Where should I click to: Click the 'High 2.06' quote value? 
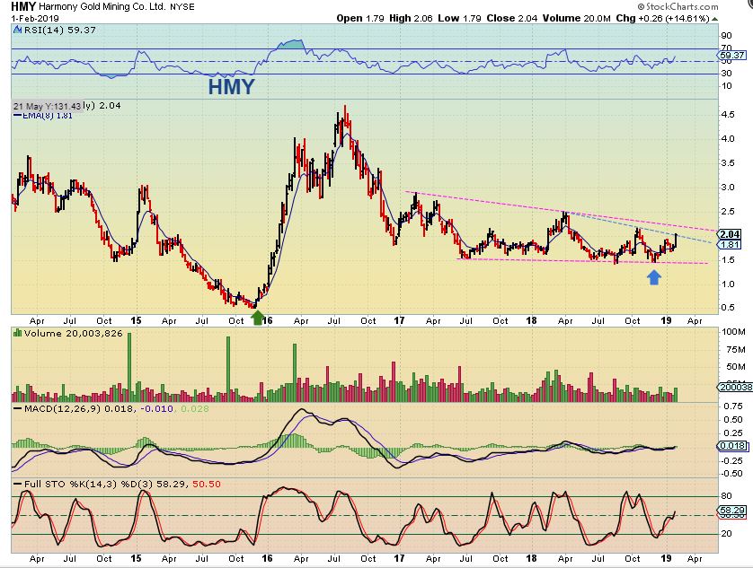(411, 18)
